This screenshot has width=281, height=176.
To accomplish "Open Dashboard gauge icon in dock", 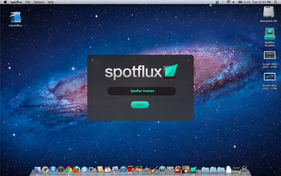I will click(61, 170).
